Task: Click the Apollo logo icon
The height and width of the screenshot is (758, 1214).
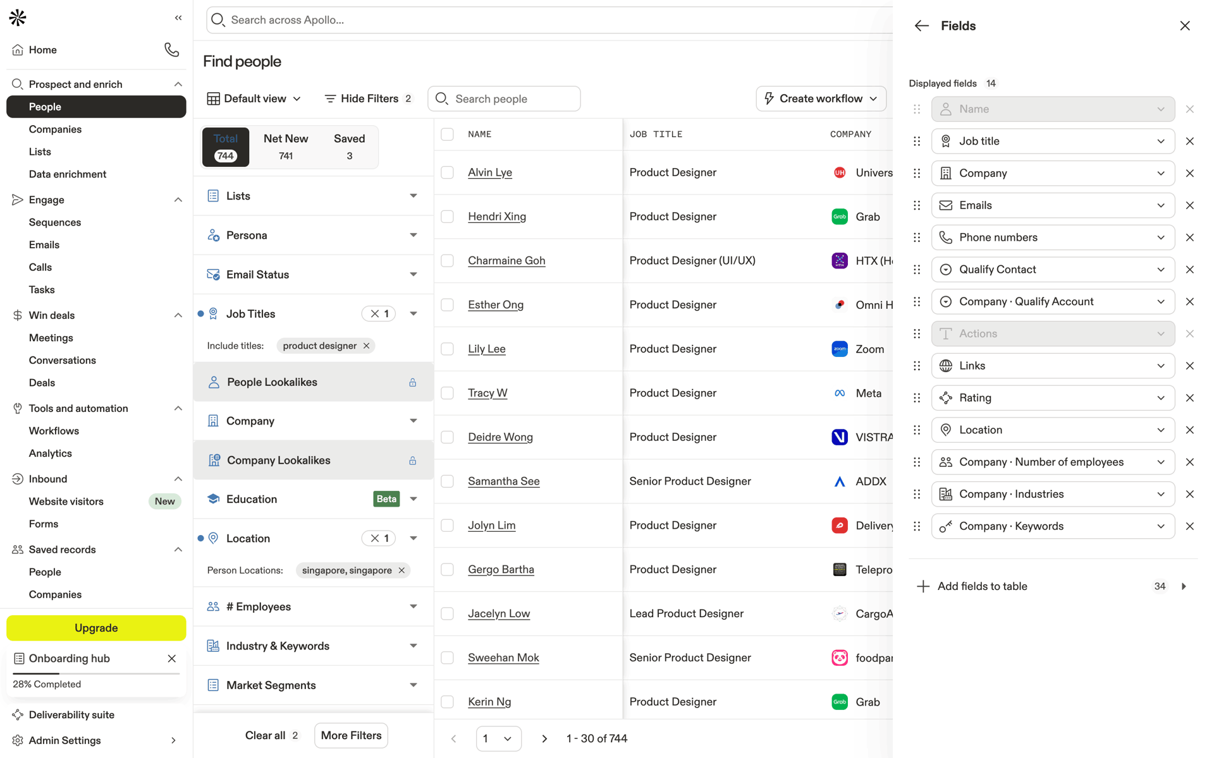Action: point(18,18)
